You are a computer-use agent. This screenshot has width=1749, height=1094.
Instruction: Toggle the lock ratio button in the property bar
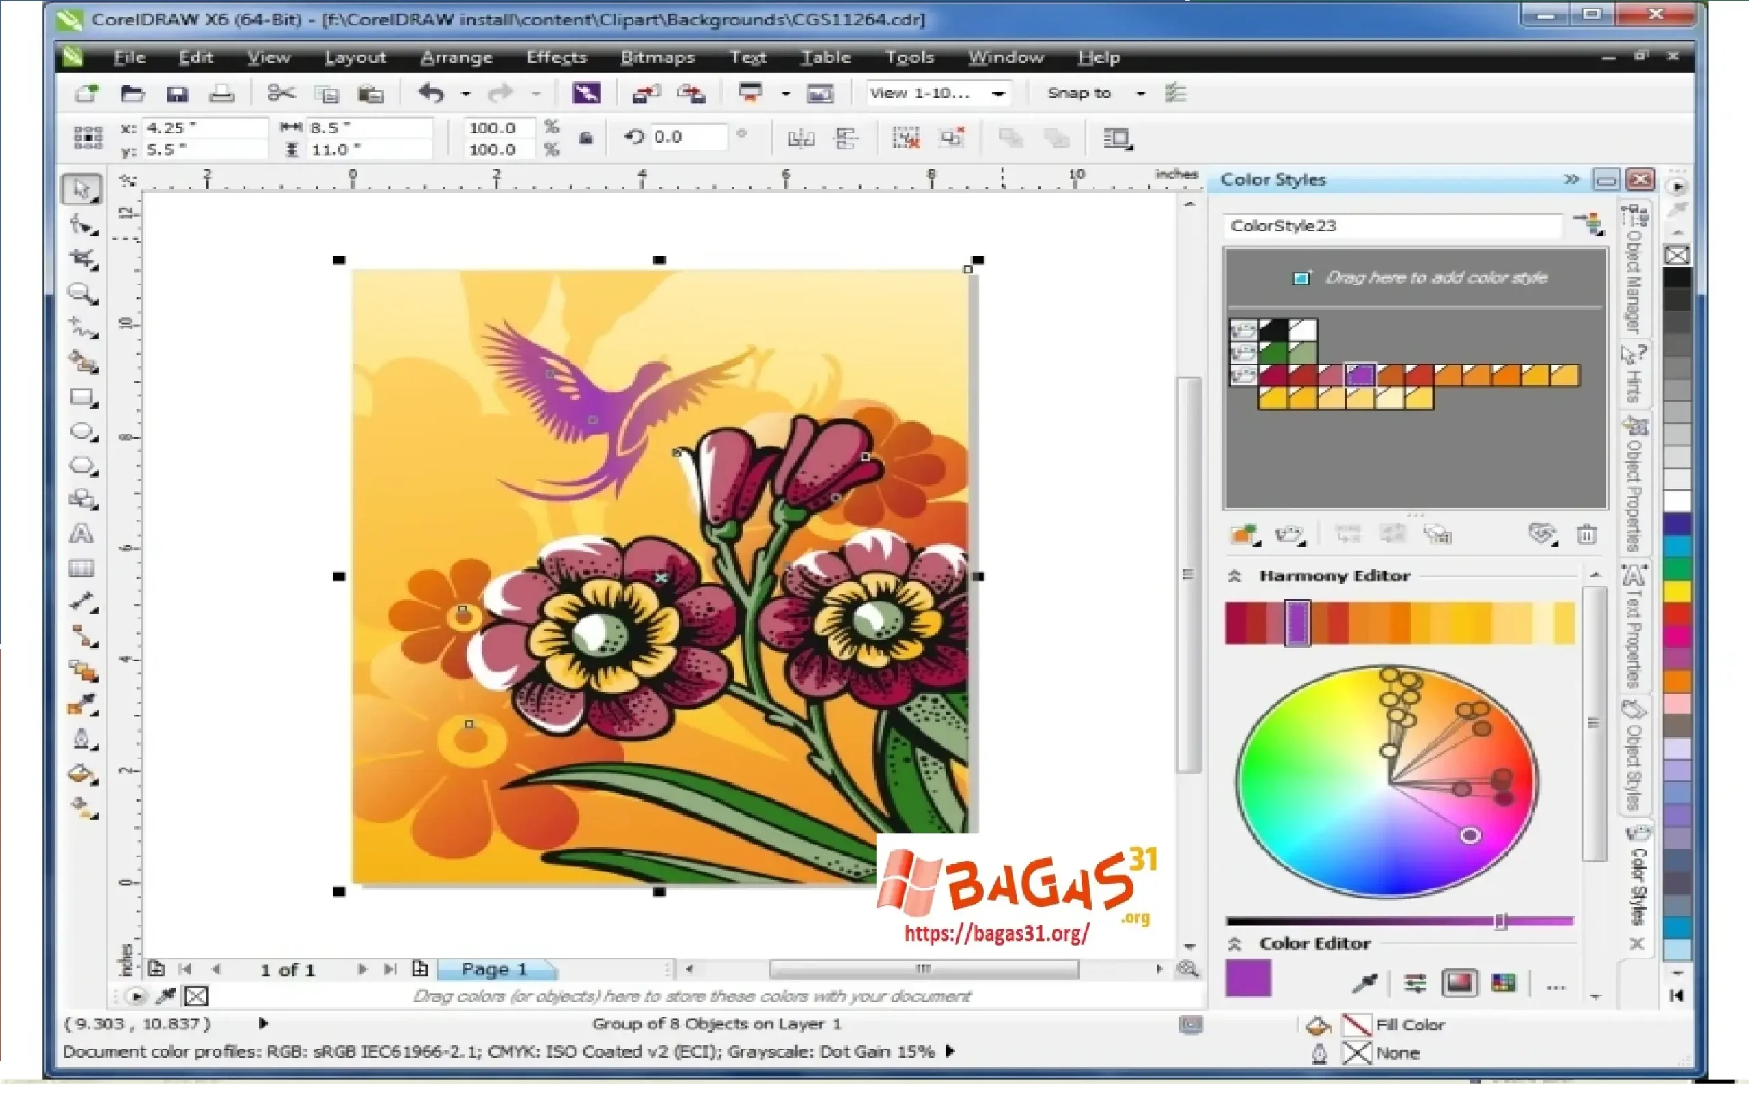(586, 137)
